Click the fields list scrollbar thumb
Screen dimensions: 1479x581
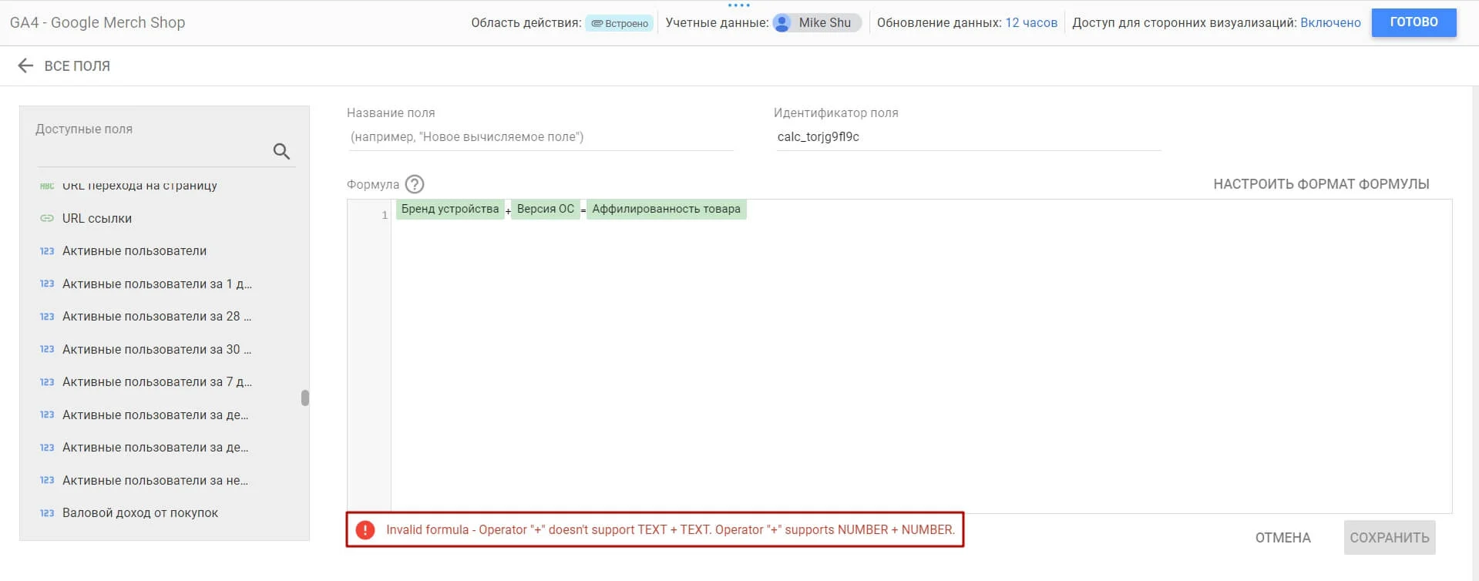(305, 398)
